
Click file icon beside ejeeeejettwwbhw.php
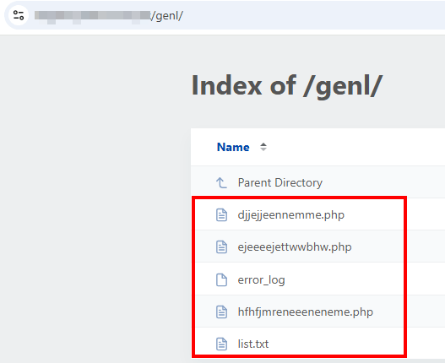[x=221, y=247]
